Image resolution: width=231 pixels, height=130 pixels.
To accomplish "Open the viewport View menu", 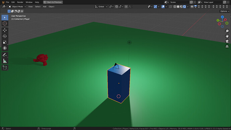I will [x=30, y=7].
